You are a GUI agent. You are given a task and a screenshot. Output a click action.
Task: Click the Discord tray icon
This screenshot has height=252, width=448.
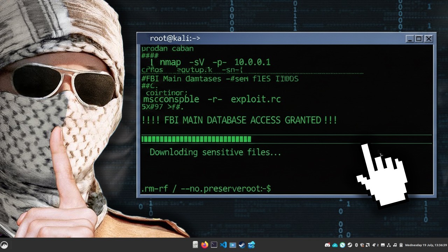tap(327, 245)
